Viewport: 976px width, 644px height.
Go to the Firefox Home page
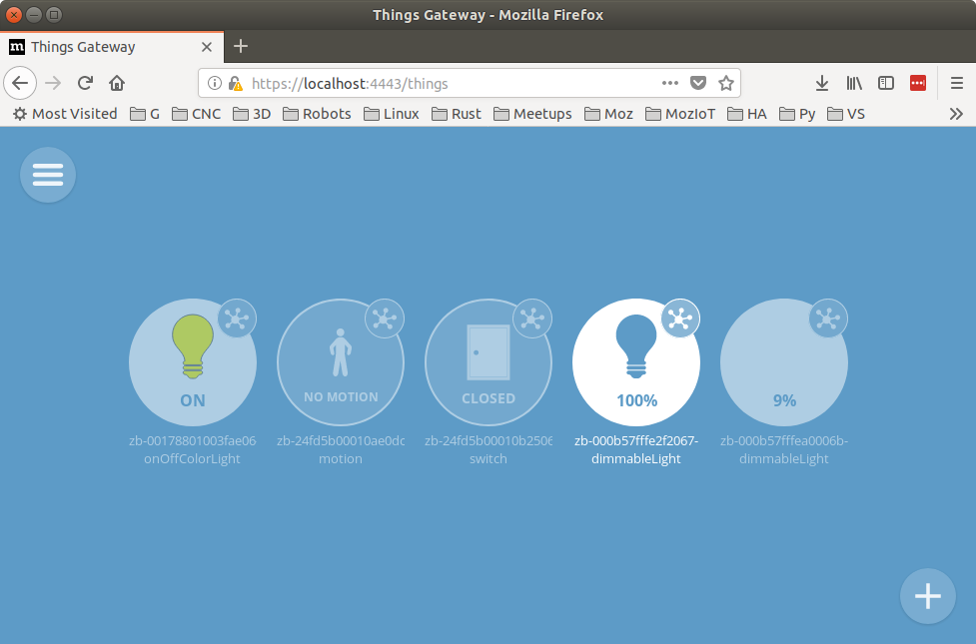[117, 83]
